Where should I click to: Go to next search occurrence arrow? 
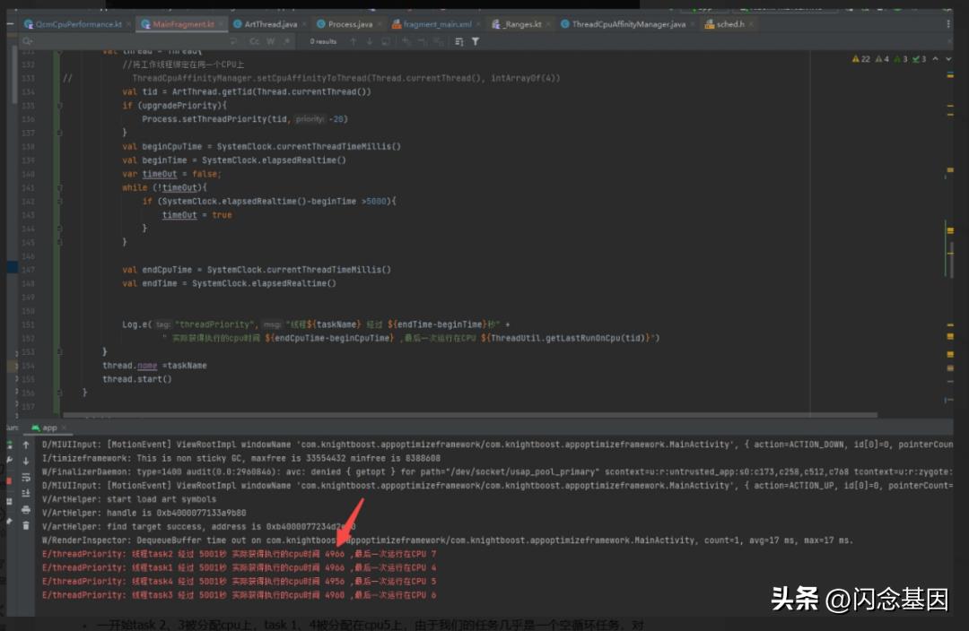tap(369, 41)
